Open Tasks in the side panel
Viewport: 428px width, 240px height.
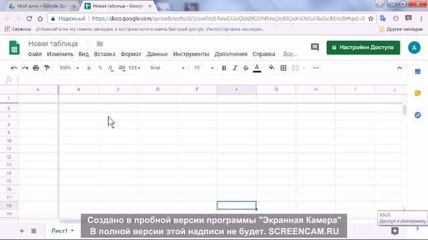click(x=417, y=115)
